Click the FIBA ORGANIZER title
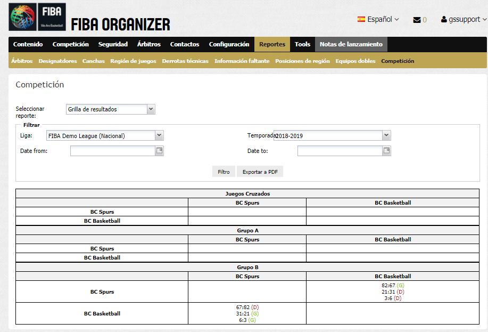 (120, 25)
